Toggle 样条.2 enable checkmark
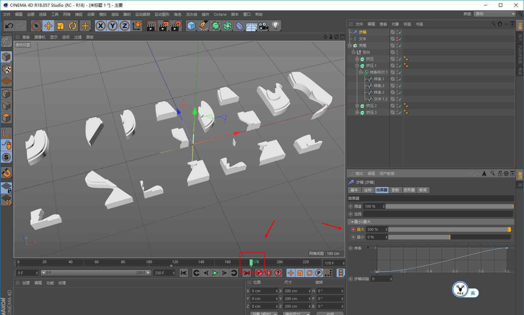This screenshot has width=524, height=315. click(x=400, y=86)
